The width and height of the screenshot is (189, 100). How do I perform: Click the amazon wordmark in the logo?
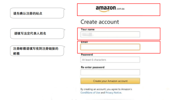(106, 8)
